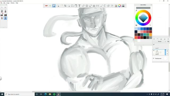Select the Layer2 layer thumbnail
This screenshot has height=96, width=170.
pyautogui.click(x=157, y=52)
